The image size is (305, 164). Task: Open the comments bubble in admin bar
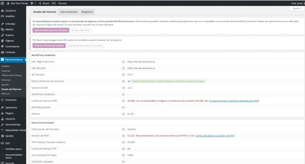tap(32, 3)
